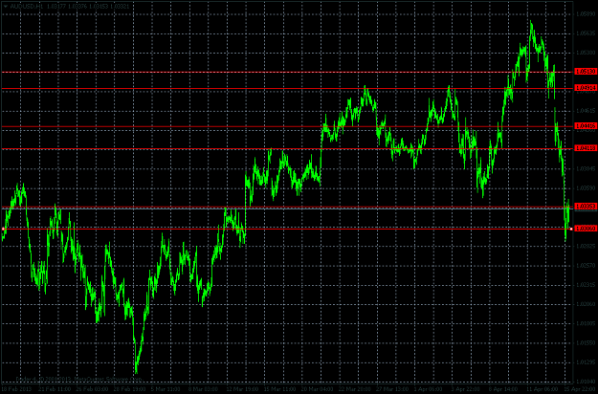Screen dimensions: 598x394
Task: Open the dropdown arrow beside AUDUSD,H1
Action: click(6, 7)
